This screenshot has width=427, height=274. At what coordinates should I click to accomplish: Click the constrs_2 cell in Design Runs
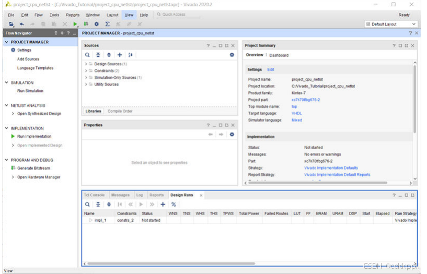tap(125, 220)
